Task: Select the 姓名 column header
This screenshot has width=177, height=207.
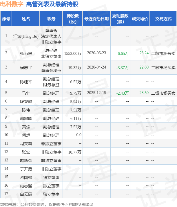Action: [x=26, y=19]
